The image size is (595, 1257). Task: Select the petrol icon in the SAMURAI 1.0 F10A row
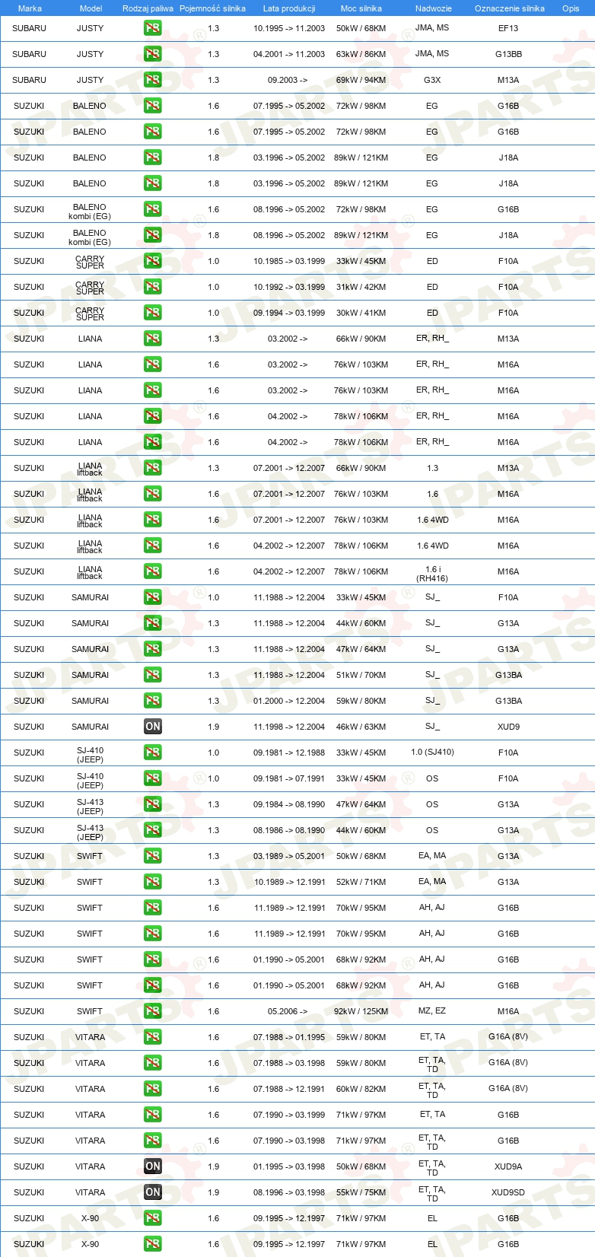point(153,597)
